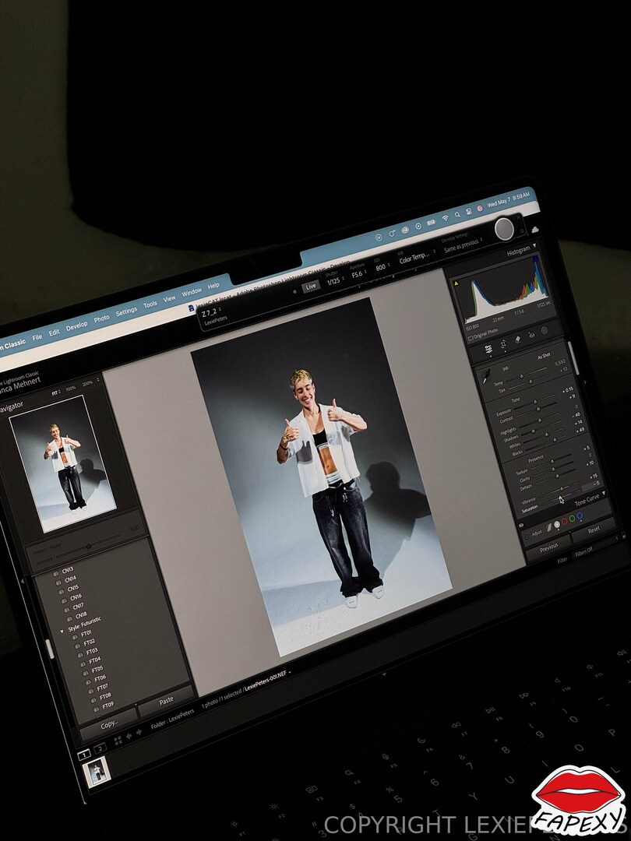Image resolution: width=631 pixels, height=841 pixels.
Task: Select the parametric curve icon
Action: click(x=549, y=528)
